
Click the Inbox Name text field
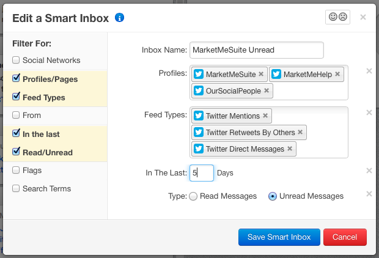(257, 50)
